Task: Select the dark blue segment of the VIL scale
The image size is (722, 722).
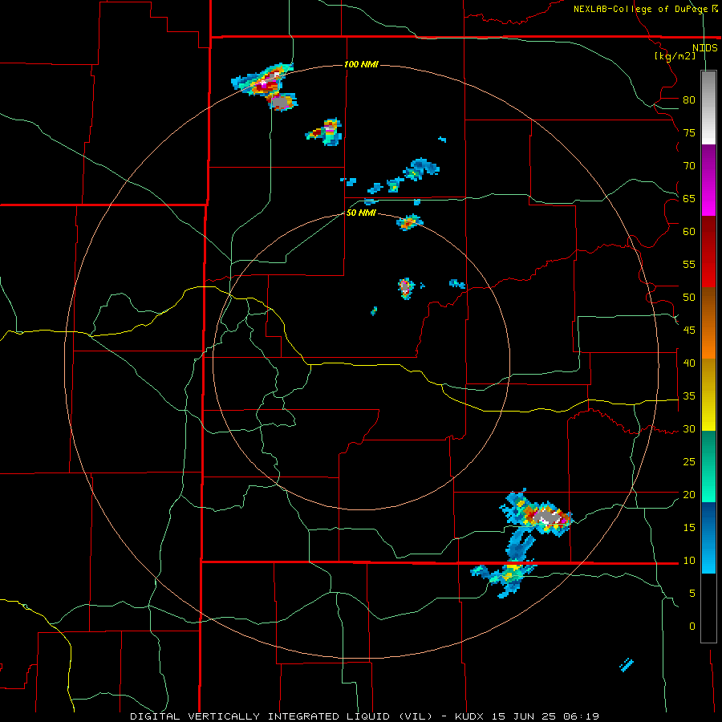Action: [x=708, y=537]
